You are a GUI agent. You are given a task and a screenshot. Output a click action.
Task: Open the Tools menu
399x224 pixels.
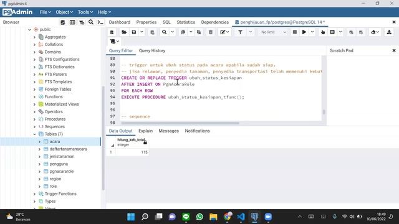85,12
